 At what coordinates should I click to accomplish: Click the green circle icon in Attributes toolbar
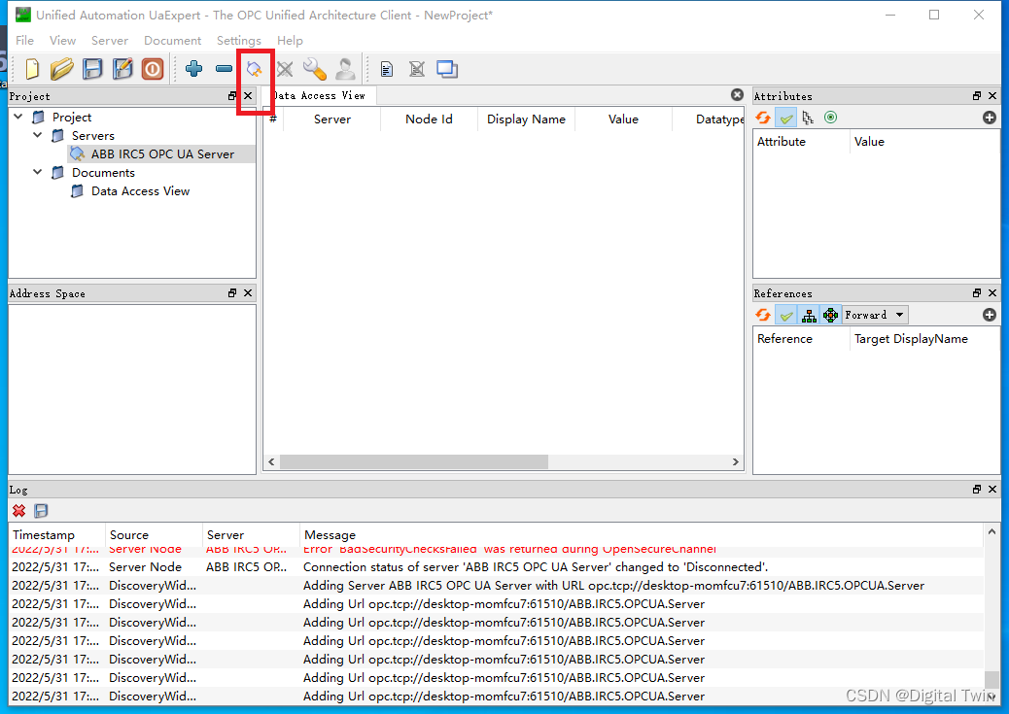point(831,118)
